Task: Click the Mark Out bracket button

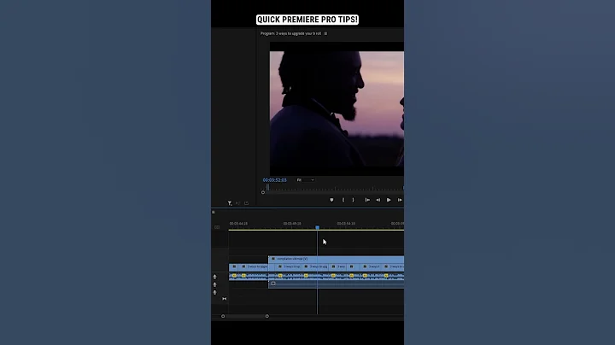Action: (353, 200)
